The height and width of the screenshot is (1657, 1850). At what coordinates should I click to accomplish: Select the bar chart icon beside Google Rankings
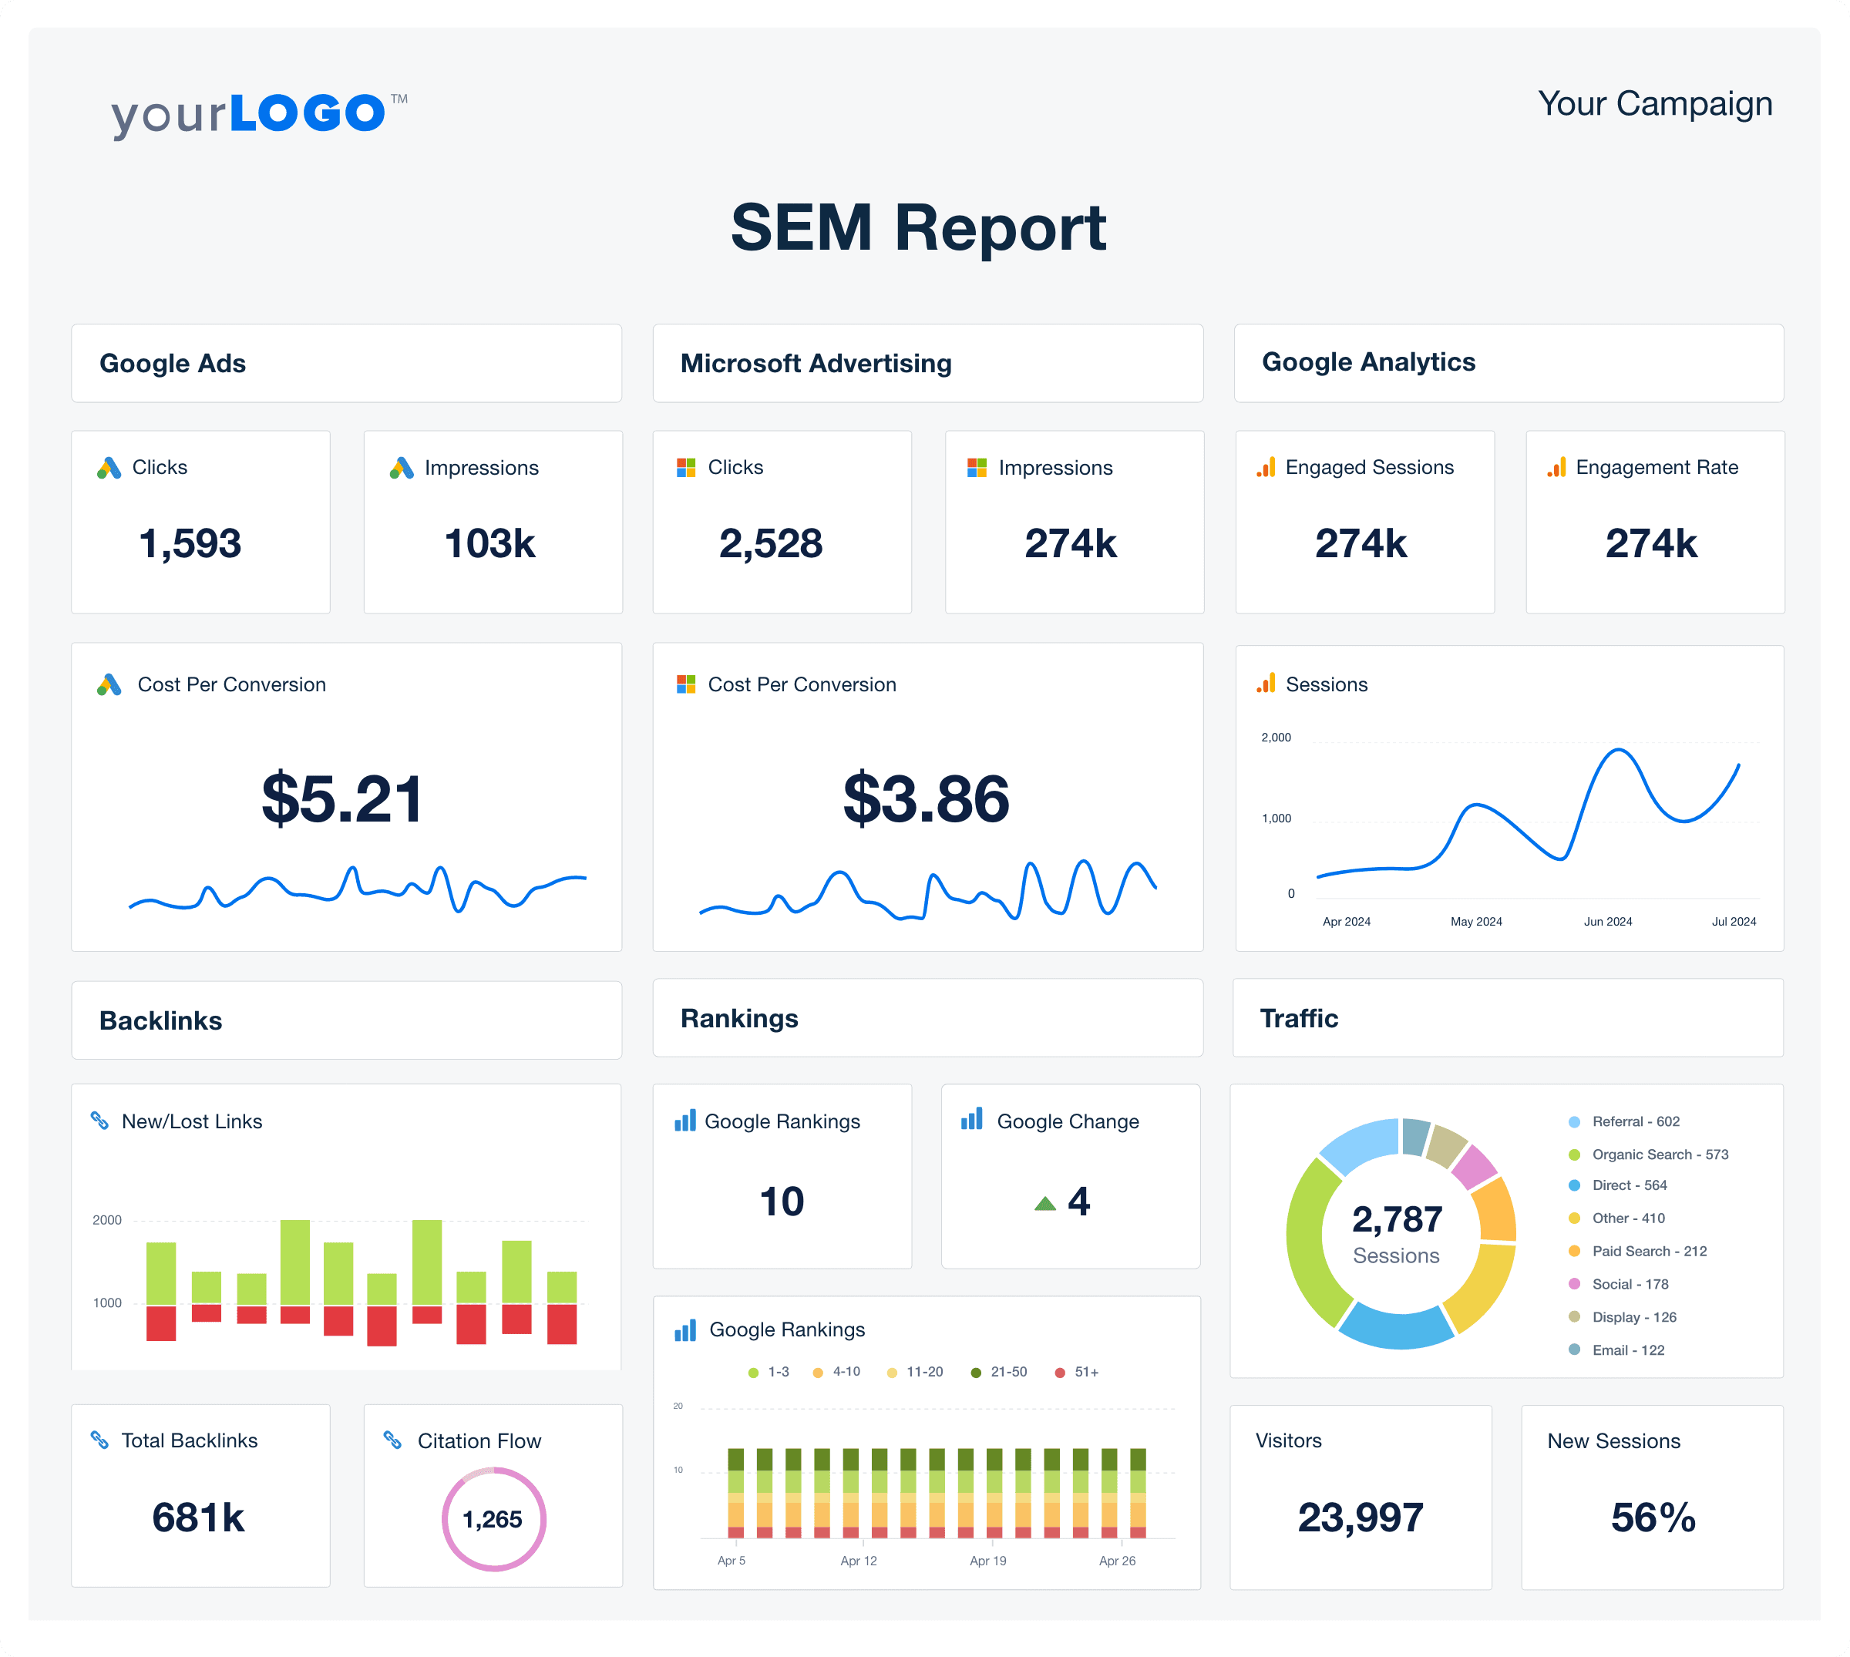point(684,1121)
